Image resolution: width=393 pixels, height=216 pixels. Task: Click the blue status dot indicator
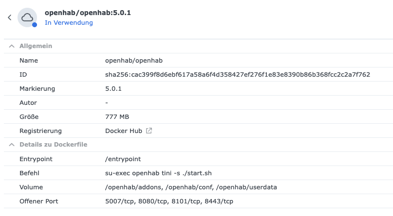35,25
